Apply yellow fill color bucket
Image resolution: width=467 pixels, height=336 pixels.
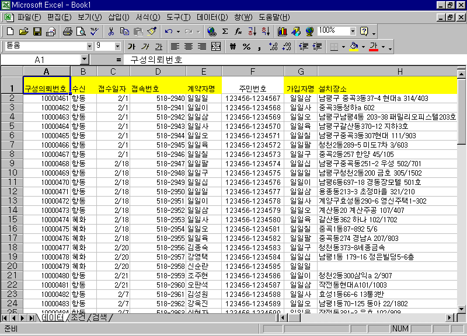click(354, 47)
